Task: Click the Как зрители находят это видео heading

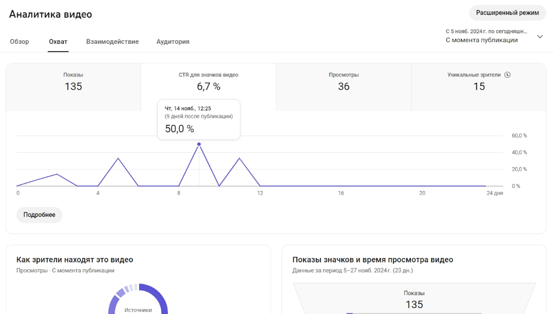Action: point(75,260)
